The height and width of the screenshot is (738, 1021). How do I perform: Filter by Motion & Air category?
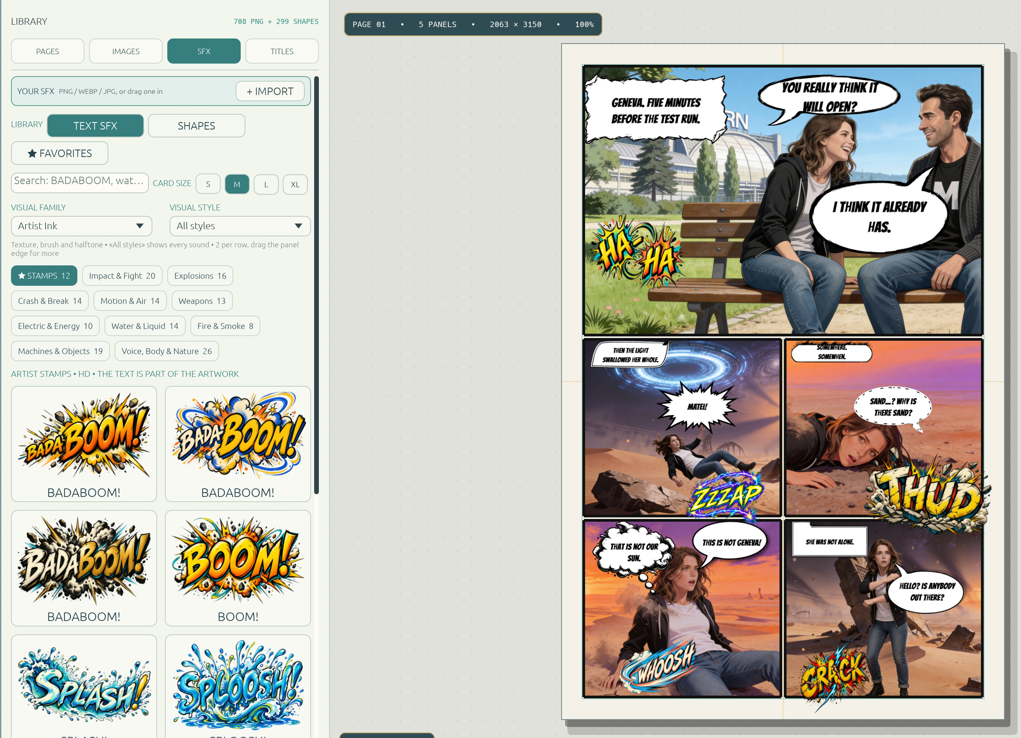(130, 301)
